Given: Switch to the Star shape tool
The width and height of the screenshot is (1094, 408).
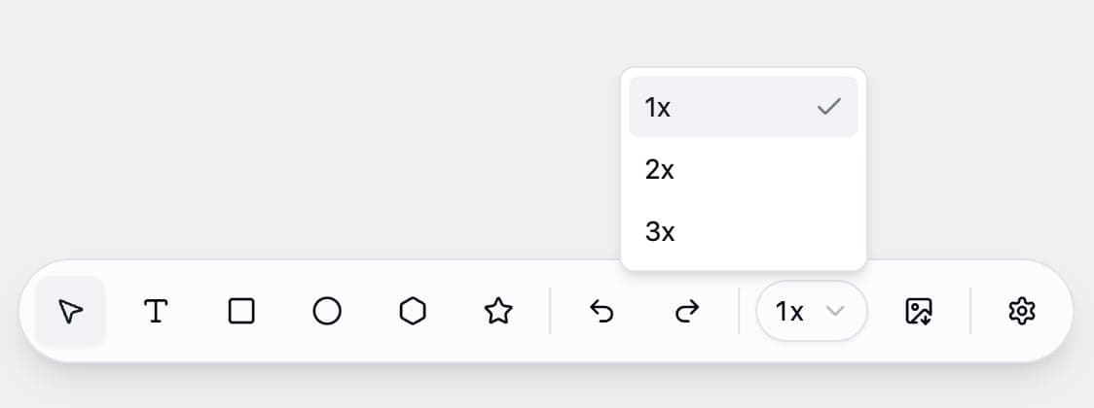Looking at the screenshot, I should coord(498,312).
